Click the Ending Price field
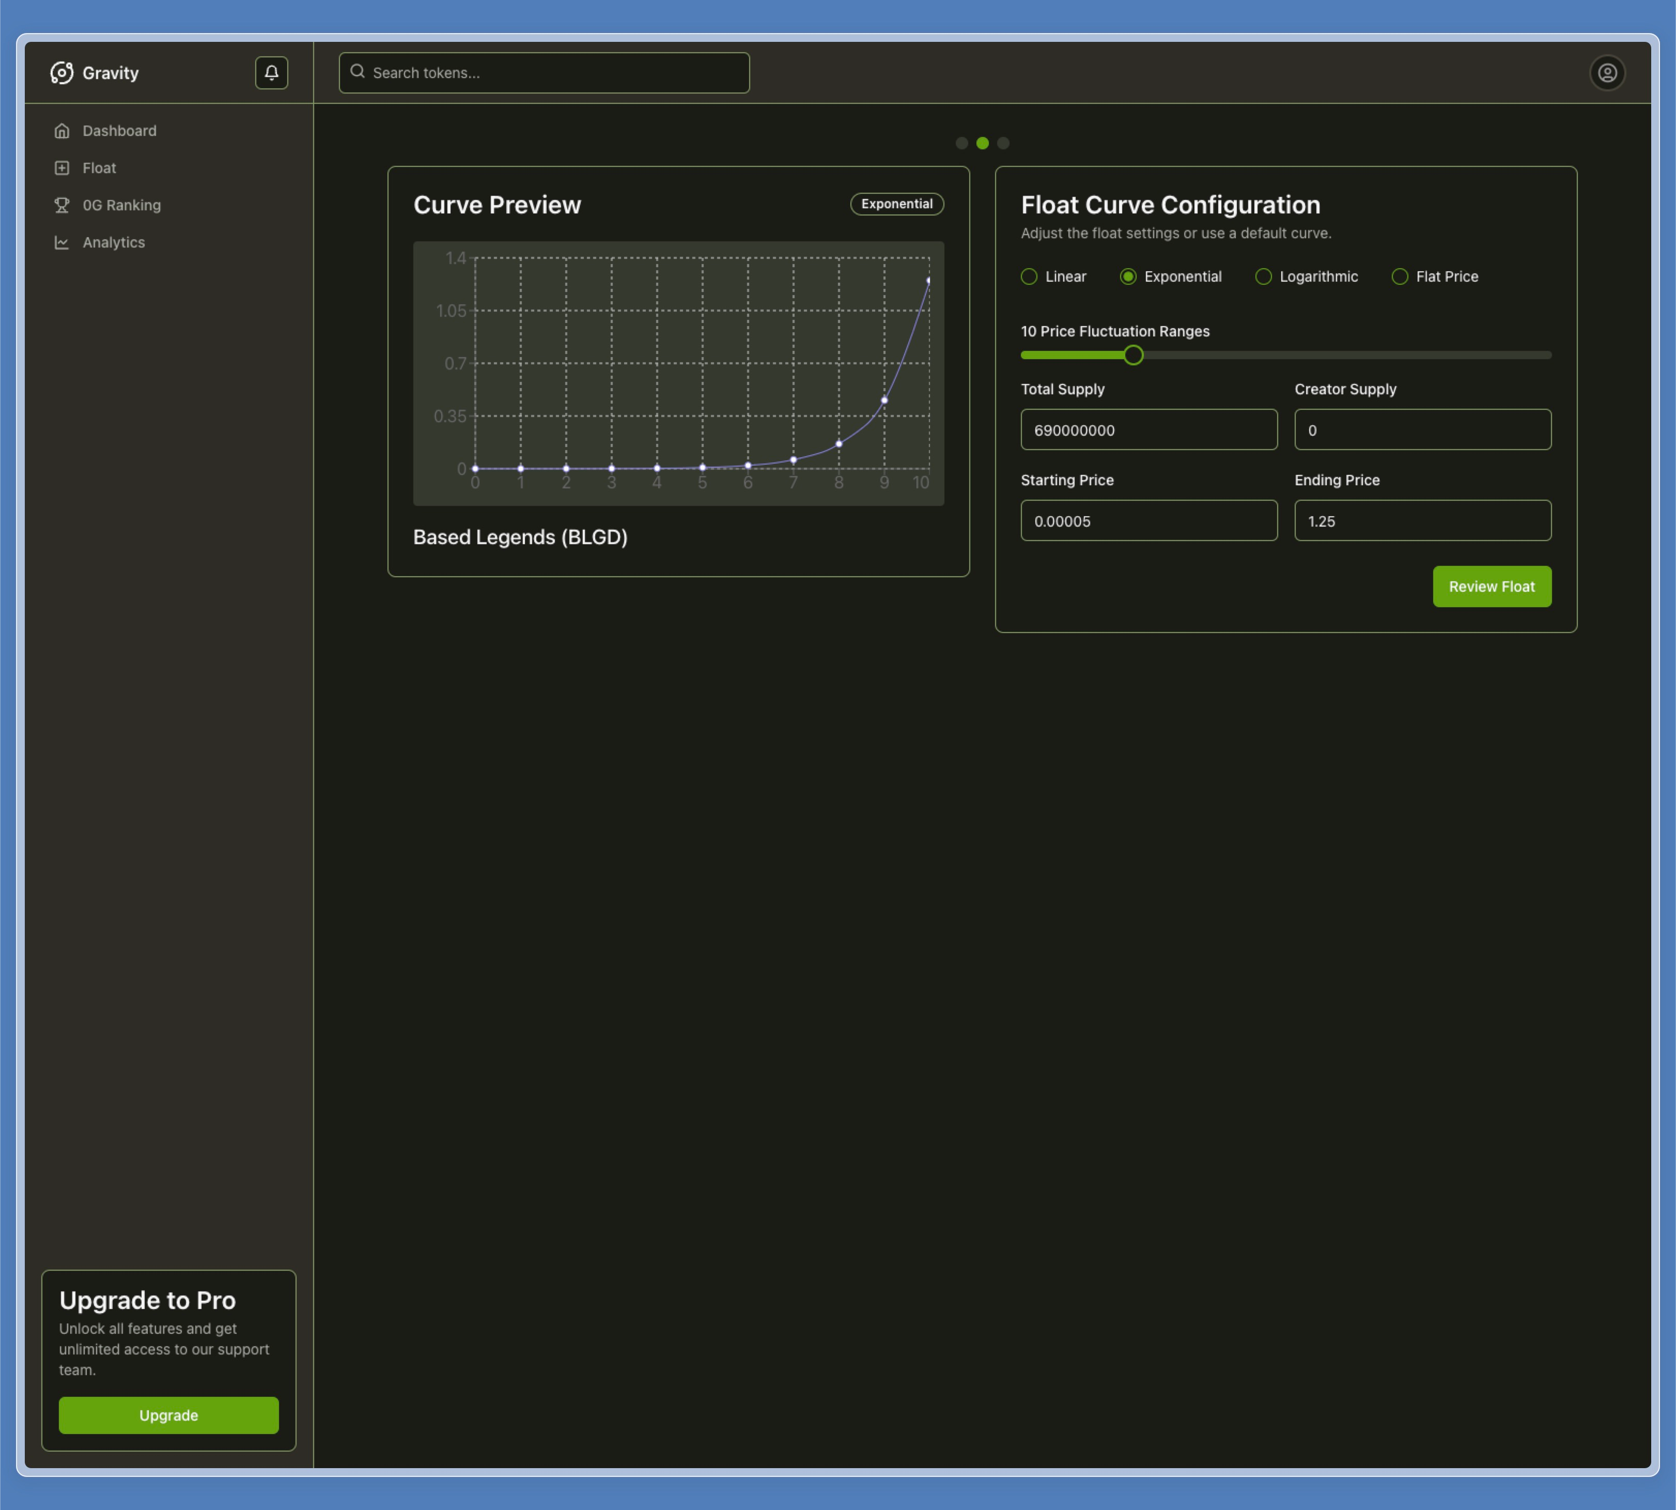Viewport: 1676px width, 1510px height. (1422, 521)
